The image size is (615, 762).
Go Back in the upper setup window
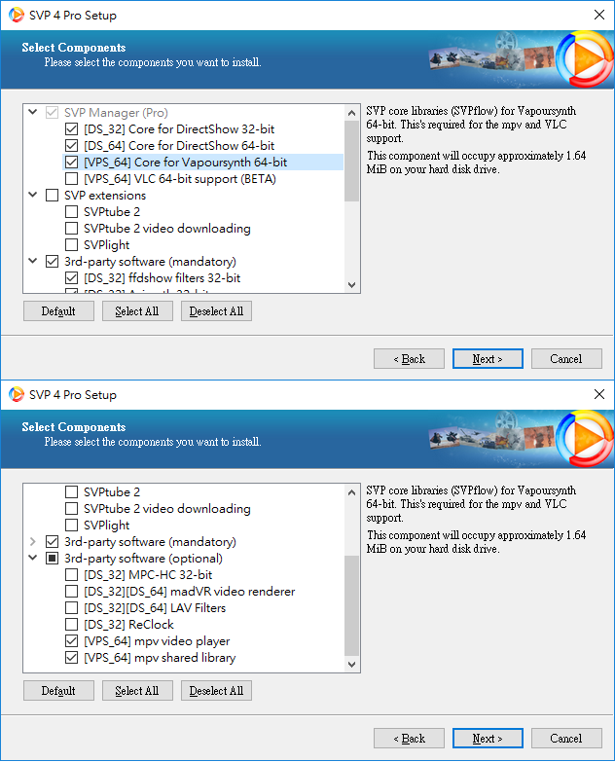pos(409,359)
